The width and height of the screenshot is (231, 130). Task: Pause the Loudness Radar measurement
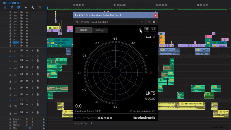(x=147, y=29)
